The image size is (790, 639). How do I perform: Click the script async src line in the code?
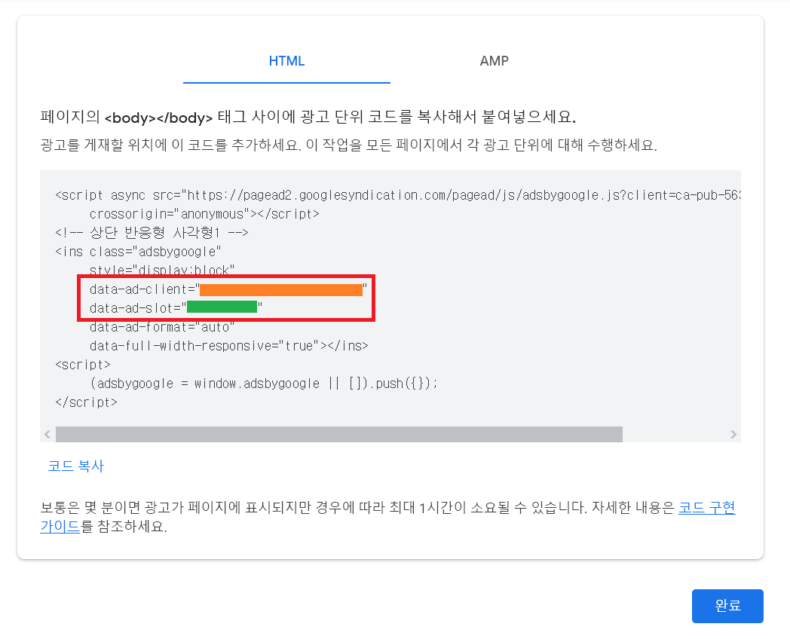click(x=397, y=195)
